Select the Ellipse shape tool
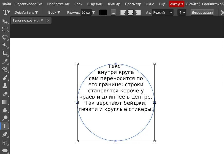 [x=5, y=150]
